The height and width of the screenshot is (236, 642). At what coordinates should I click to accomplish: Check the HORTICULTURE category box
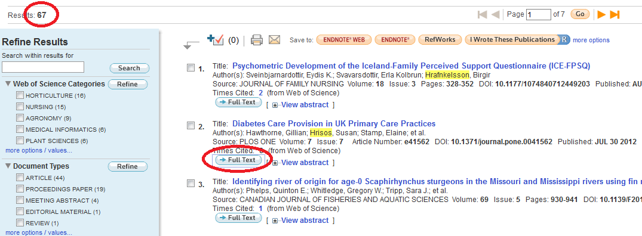coord(19,95)
